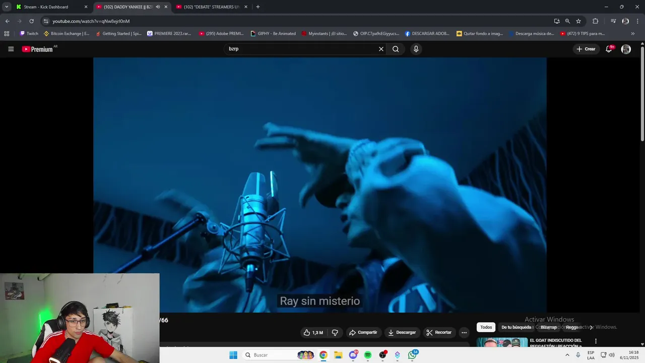Show next filter chips arrow
This screenshot has height=363, width=645.
(x=591, y=327)
